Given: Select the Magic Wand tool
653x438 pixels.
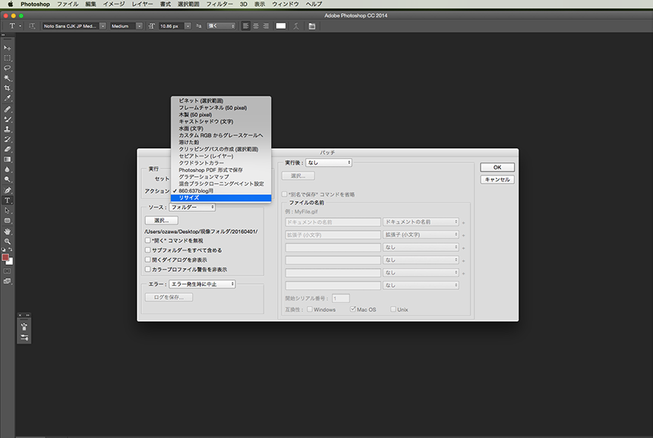Looking at the screenshot, I should click(8, 78).
